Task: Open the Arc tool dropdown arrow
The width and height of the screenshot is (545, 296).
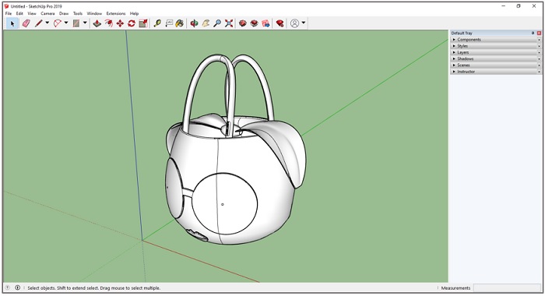Action: pyautogui.click(x=65, y=23)
